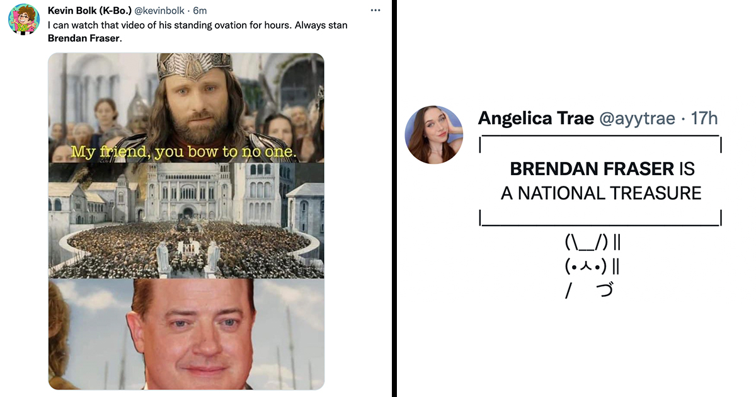Click BRENDAN FRASER IS sign text
Screen dimensions: 756x397
coord(602,169)
